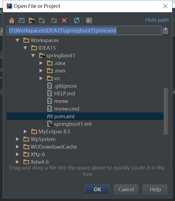The image size is (175, 201).
Task: Create a New Folder icon
Action: coord(54,21)
